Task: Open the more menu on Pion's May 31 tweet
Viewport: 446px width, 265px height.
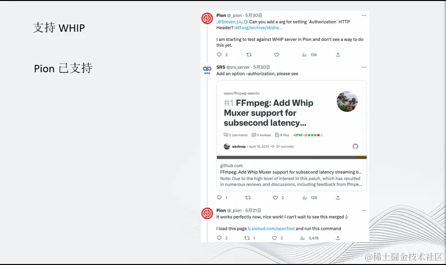Action: point(364,210)
